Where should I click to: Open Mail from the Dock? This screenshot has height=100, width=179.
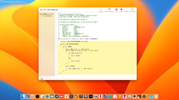point(52,96)
